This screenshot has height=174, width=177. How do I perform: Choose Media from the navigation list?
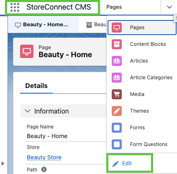tap(142, 94)
